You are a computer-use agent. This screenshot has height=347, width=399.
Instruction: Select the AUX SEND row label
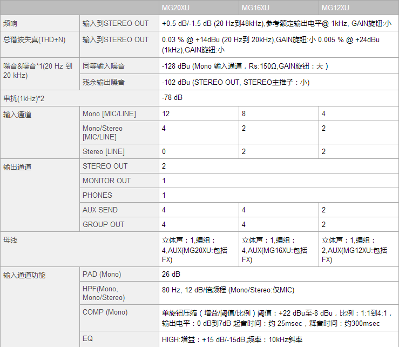[100, 210]
